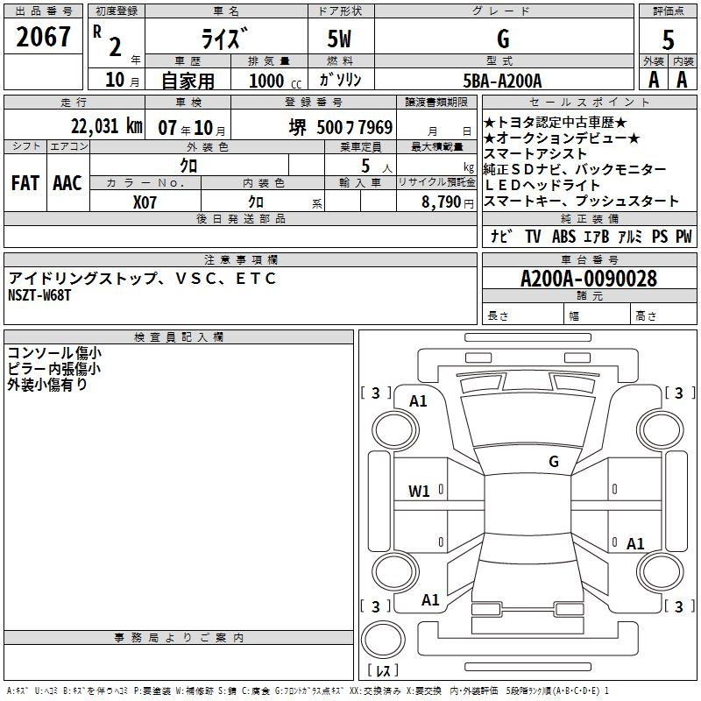Click inspector note コンソール傷小

(x=54, y=353)
